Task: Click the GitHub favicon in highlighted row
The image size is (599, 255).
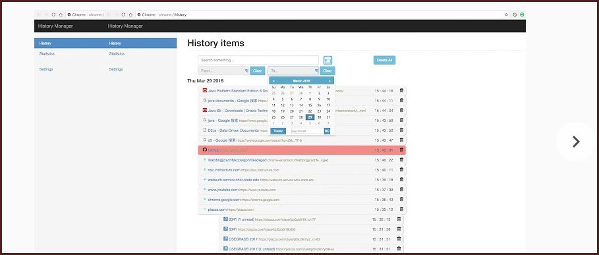Action: tap(205, 150)
